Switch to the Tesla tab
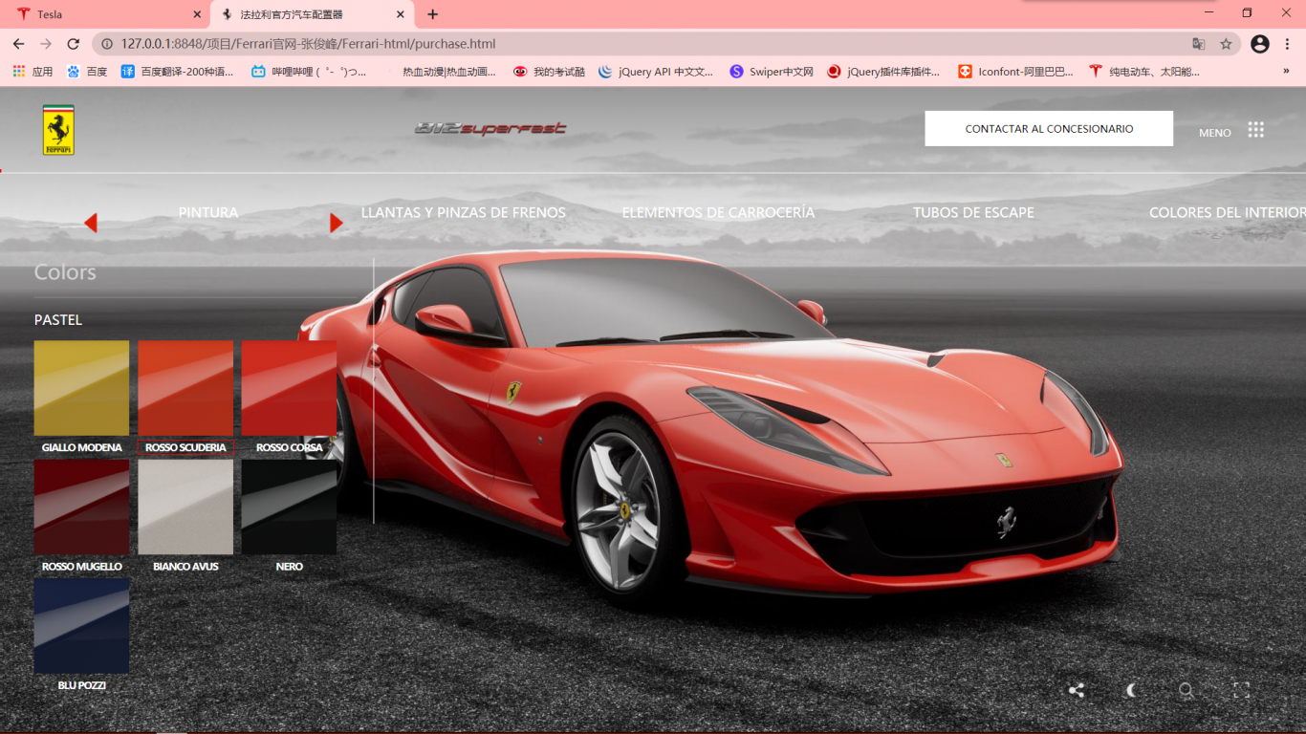This screenshot has height=734, width=1306. (x=105, y=14)
